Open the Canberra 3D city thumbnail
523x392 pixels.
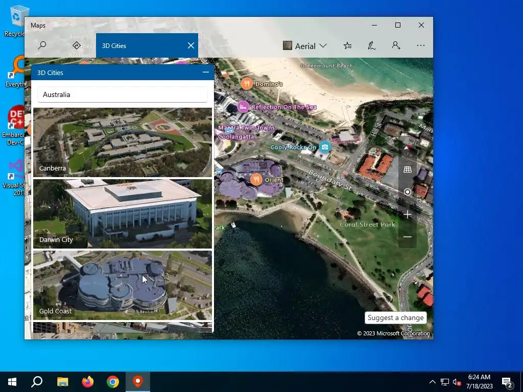[x=123, y=142]
